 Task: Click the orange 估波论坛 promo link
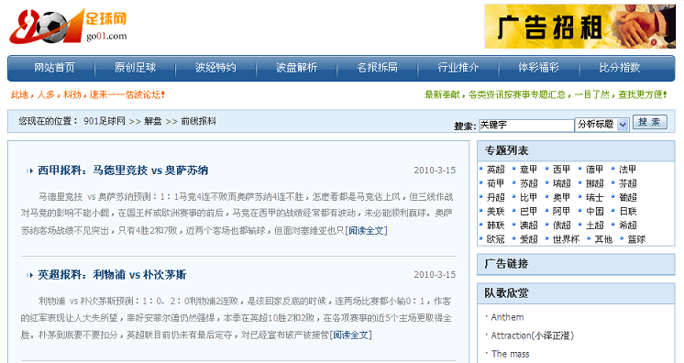87,94
